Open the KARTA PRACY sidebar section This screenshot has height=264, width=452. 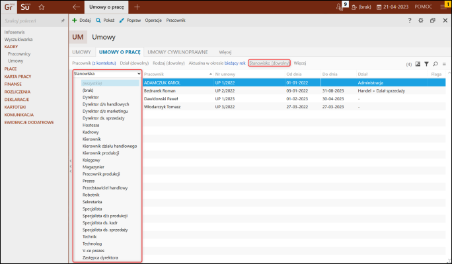coord(18,77)
